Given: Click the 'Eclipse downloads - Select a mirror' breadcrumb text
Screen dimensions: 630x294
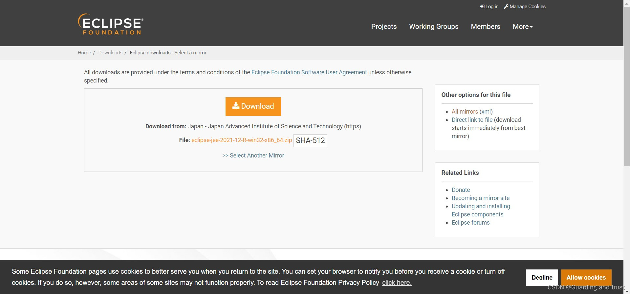Looking at the screenshot, I should pyautogui.click(x=168, y=53).
